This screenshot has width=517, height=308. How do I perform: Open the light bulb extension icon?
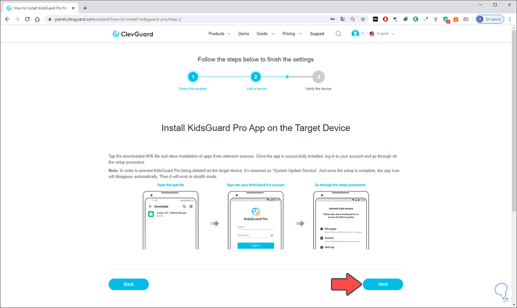click(436, 19)
